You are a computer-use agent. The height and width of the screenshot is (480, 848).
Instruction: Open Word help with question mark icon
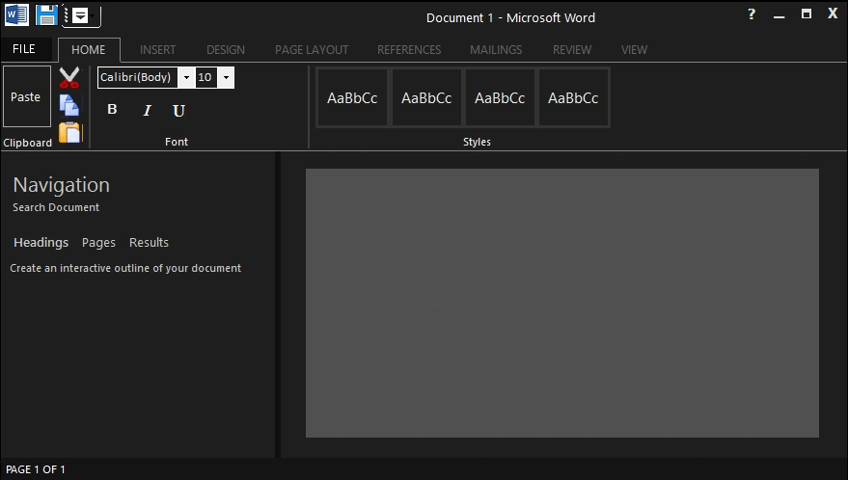point(752,14)
